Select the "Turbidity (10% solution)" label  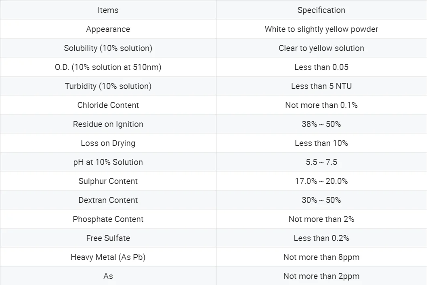108,86
